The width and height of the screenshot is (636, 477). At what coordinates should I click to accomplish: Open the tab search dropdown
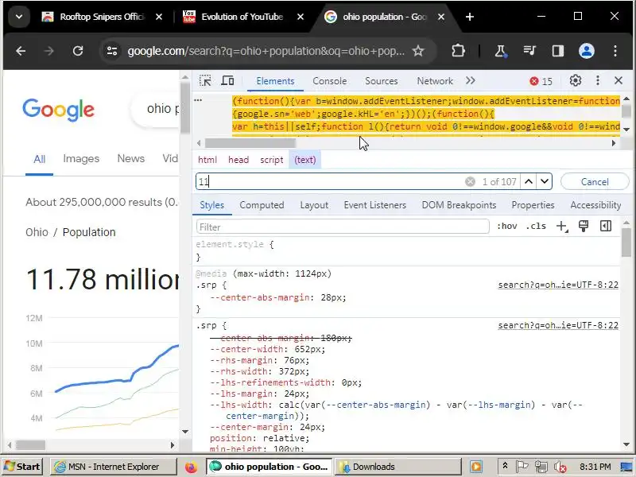point(18,17)
